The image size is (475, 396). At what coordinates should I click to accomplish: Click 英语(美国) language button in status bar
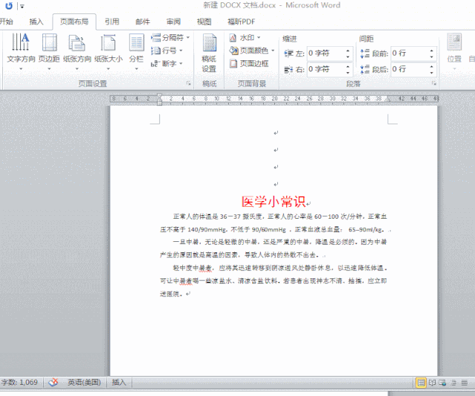tap(85, 382)
